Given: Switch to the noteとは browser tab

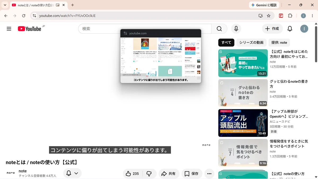Looking at the screenshot, I should click(x=36, y=5).
